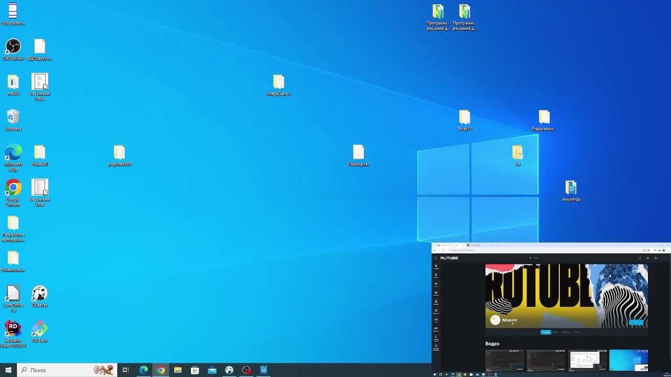
Task: Select the PokeAPI folder on desktop
Action: [40, 156]
